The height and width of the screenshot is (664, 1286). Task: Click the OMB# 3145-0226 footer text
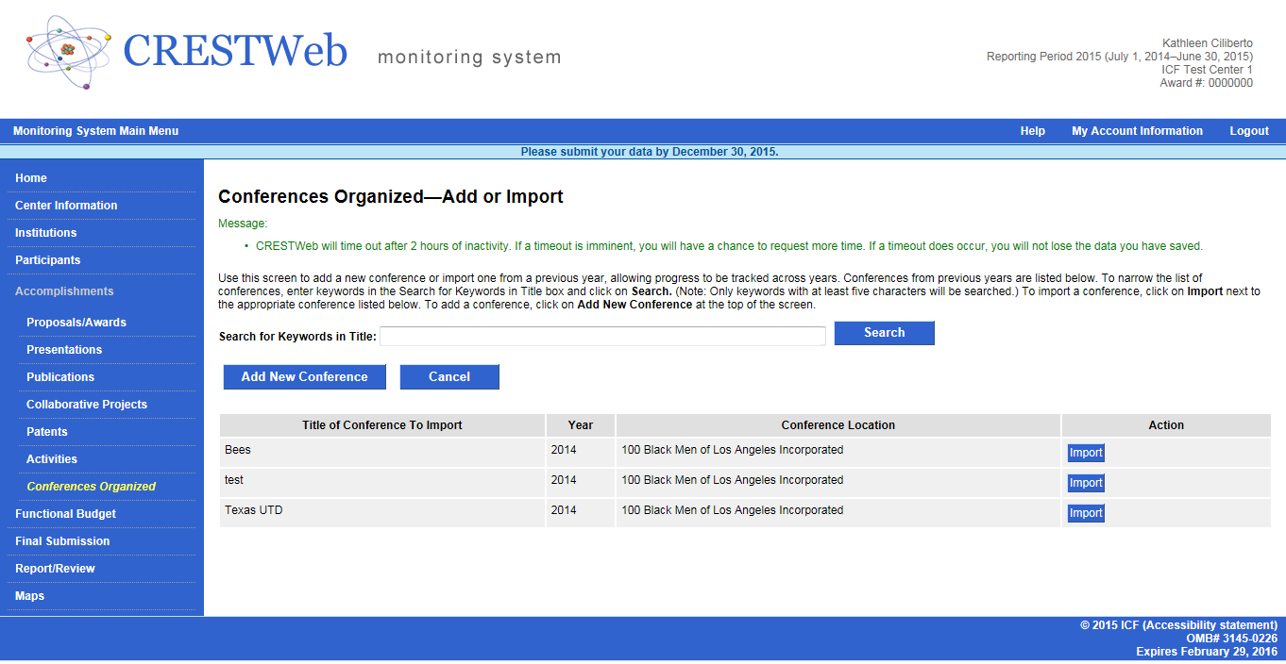(x=1232, y=639)
